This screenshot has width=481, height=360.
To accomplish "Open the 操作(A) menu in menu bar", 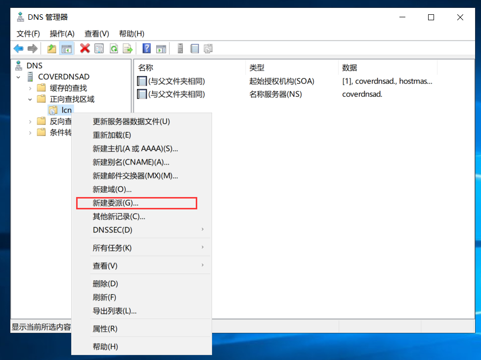I will point(62,34).
